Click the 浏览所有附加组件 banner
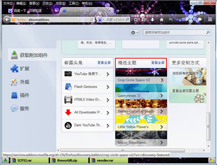Image resolution: width=217 pixels, height=165 pixels. (x=188, y=77)
